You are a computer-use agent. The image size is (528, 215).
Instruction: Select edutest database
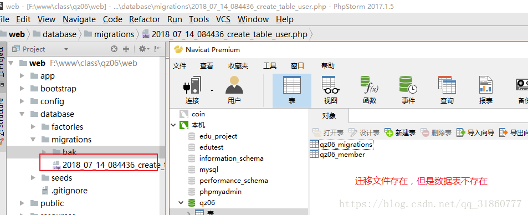click(211, 147)
